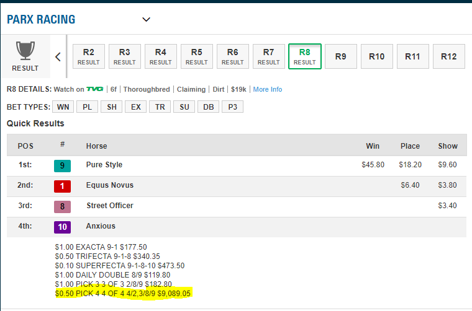Image resolution: width=472 pixels, height=311 pixels.
Task: Click the Win column header
Action: [x=373, y=146]
